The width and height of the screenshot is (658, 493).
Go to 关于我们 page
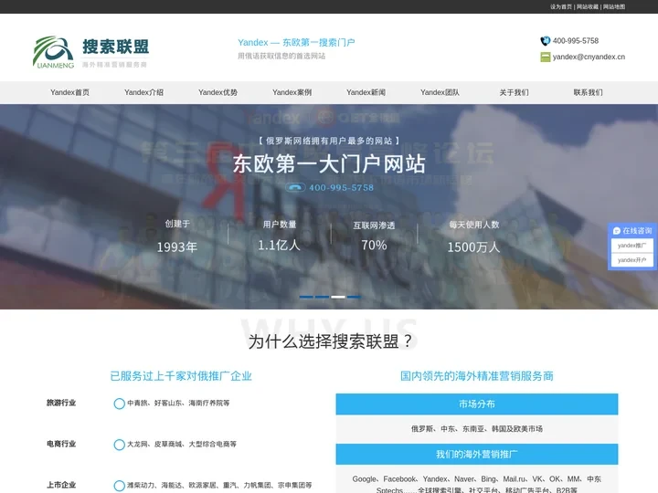pos(514,92)
